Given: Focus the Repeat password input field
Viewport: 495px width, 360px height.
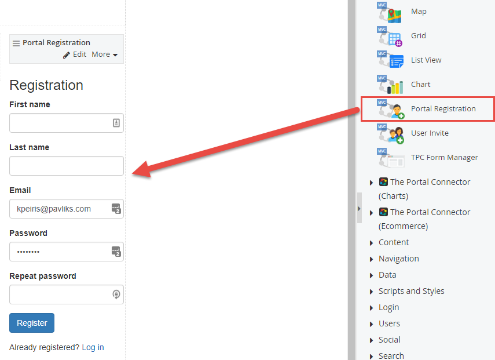Looking at the screenshot, I should pyautogui.click(x=67, y=294).
